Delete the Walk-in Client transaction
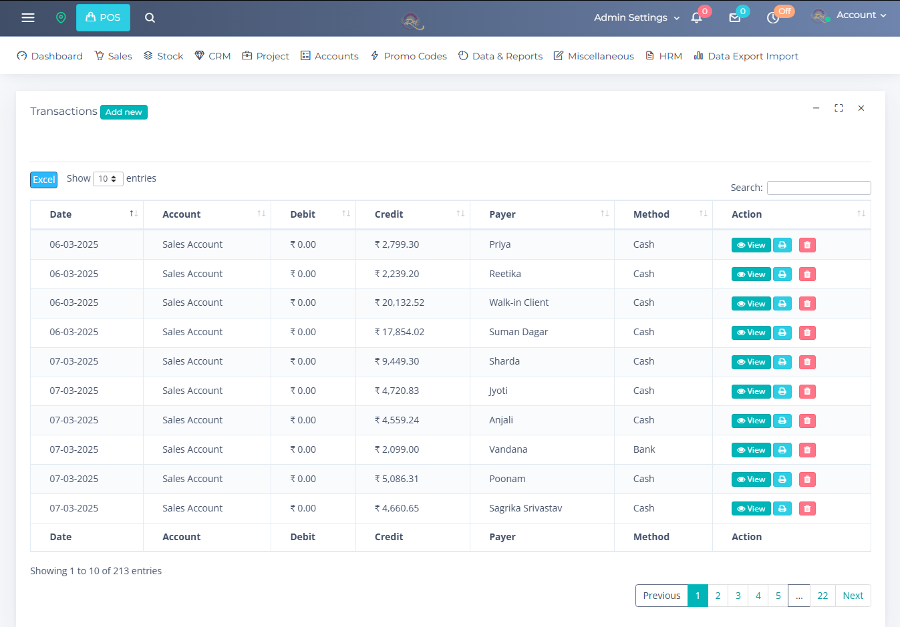Screen dimensions: 900x627 pos(807,304)
